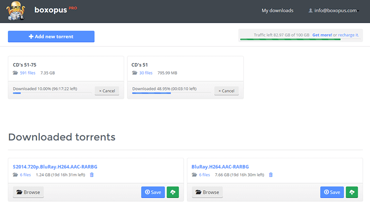Click the CD's 51-75 torrent title

pos(25,65)
